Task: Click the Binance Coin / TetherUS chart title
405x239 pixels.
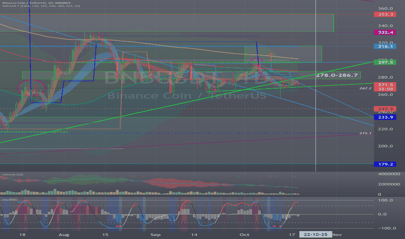Action: (x=37, y=3)
